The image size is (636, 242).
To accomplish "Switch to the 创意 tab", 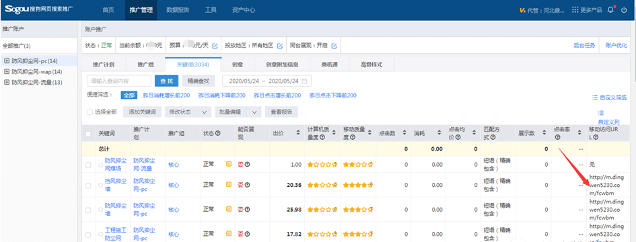I will [238, 65].
